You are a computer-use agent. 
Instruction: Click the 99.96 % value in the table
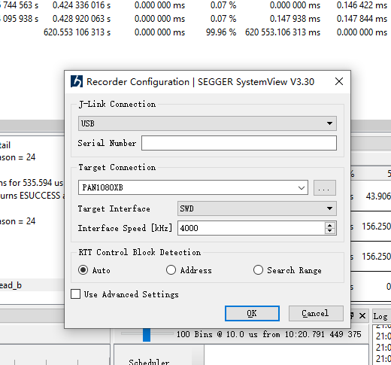pyautogui.click(x=221, y=32)
